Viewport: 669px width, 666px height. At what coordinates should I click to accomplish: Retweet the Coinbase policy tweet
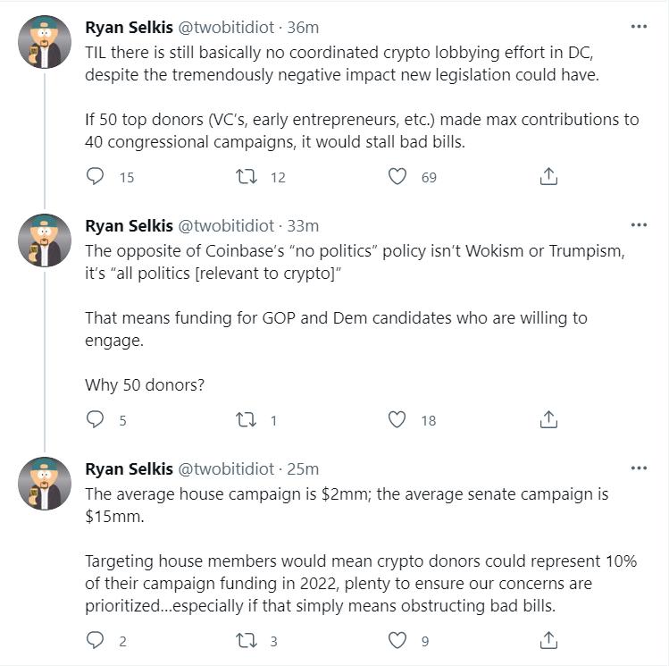(246, 419)
